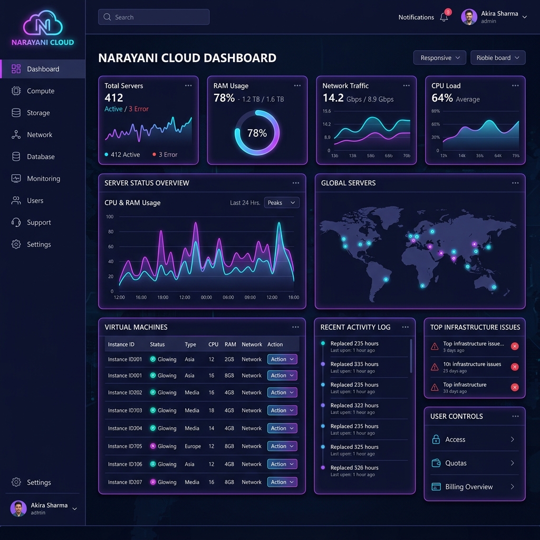Click the Support headset icon
540x540 pixels.
tap(16, 223)
